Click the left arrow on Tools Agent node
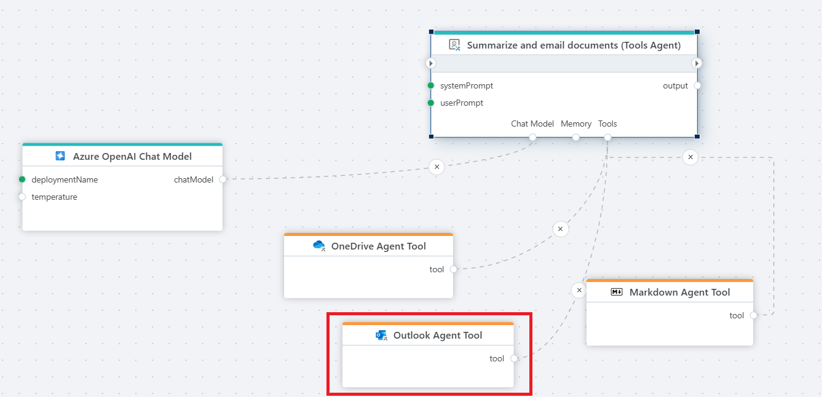Viewport: 822px width, 397px height. pyautogui.click(x=431, y=63)
